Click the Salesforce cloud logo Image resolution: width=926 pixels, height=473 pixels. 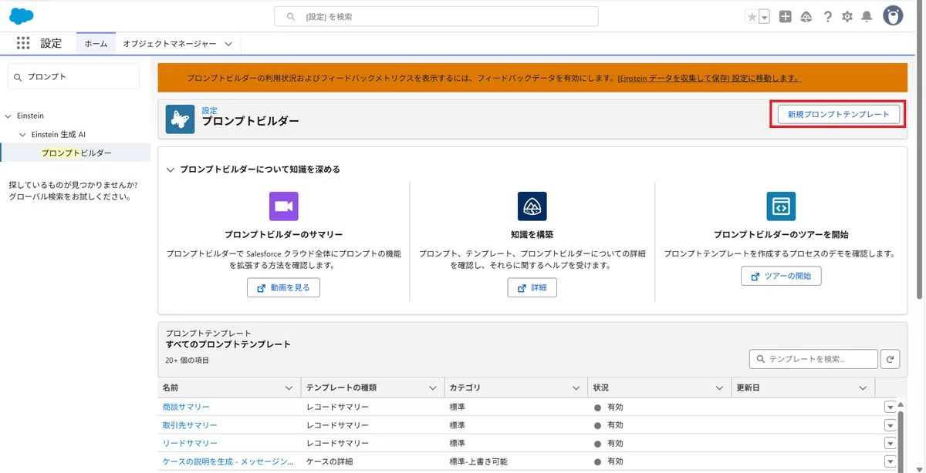(21, 15)
